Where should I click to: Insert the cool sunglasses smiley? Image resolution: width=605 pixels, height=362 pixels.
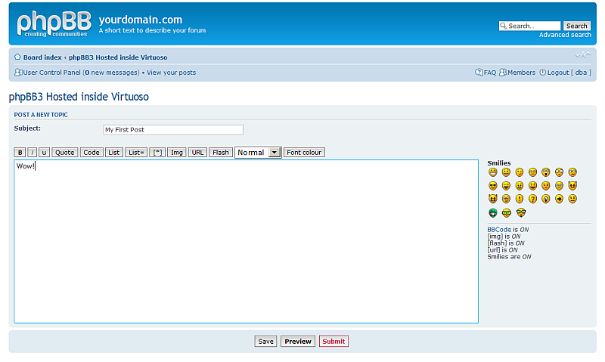click(493, 186)
